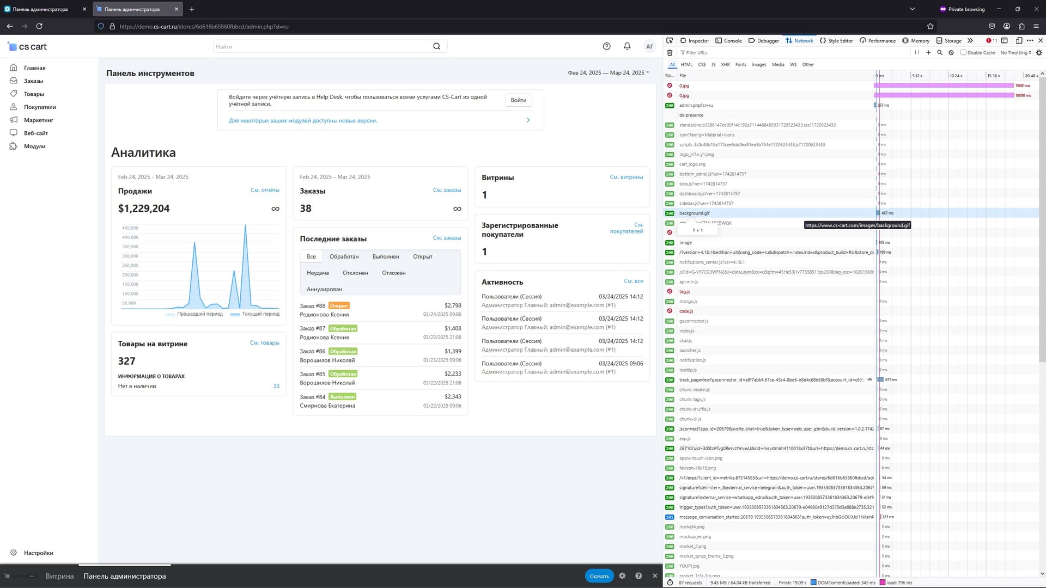1046x588 pixels.
Task: Open the См. отчёты link
Action: [265, 190]
